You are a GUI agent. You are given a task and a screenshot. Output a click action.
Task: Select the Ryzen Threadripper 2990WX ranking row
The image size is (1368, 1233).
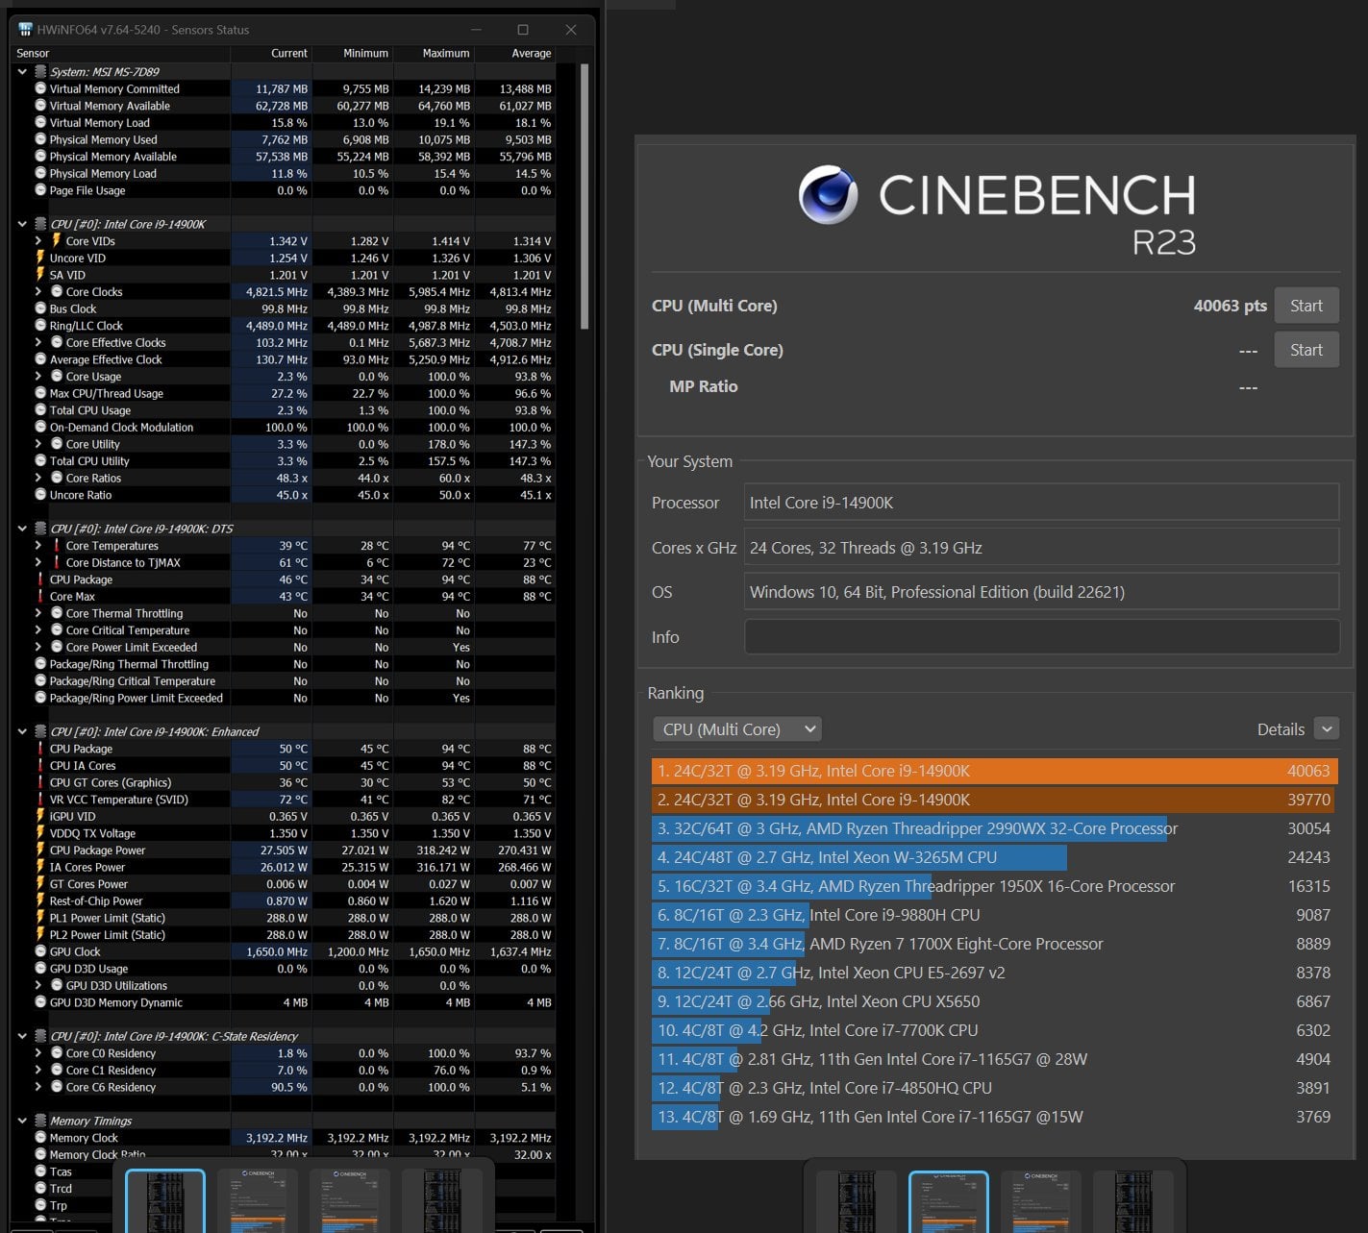pyautogui.click(x=995, y=828)
